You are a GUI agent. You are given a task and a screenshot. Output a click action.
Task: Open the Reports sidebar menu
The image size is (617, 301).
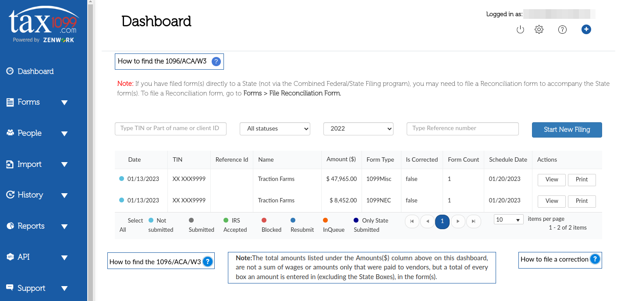pos(31,226)
